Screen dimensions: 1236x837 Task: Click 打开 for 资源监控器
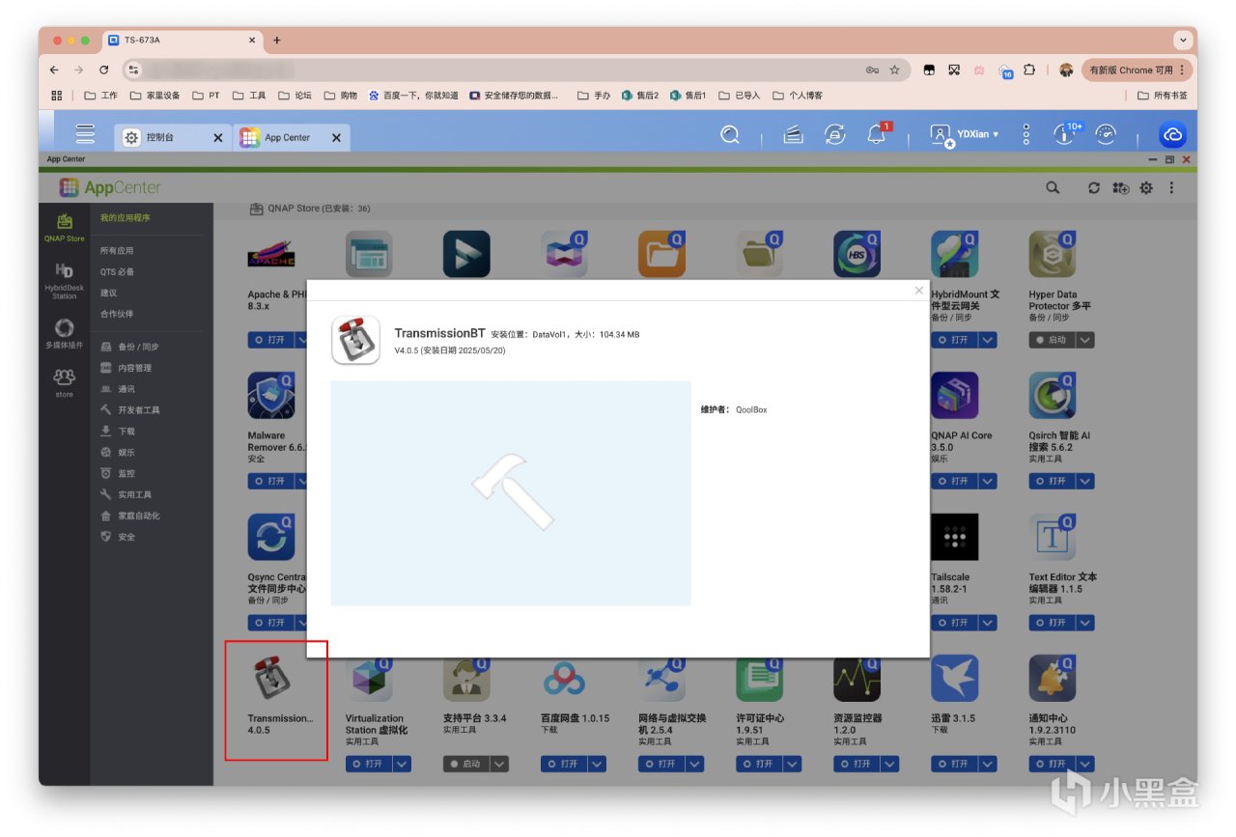857,764
